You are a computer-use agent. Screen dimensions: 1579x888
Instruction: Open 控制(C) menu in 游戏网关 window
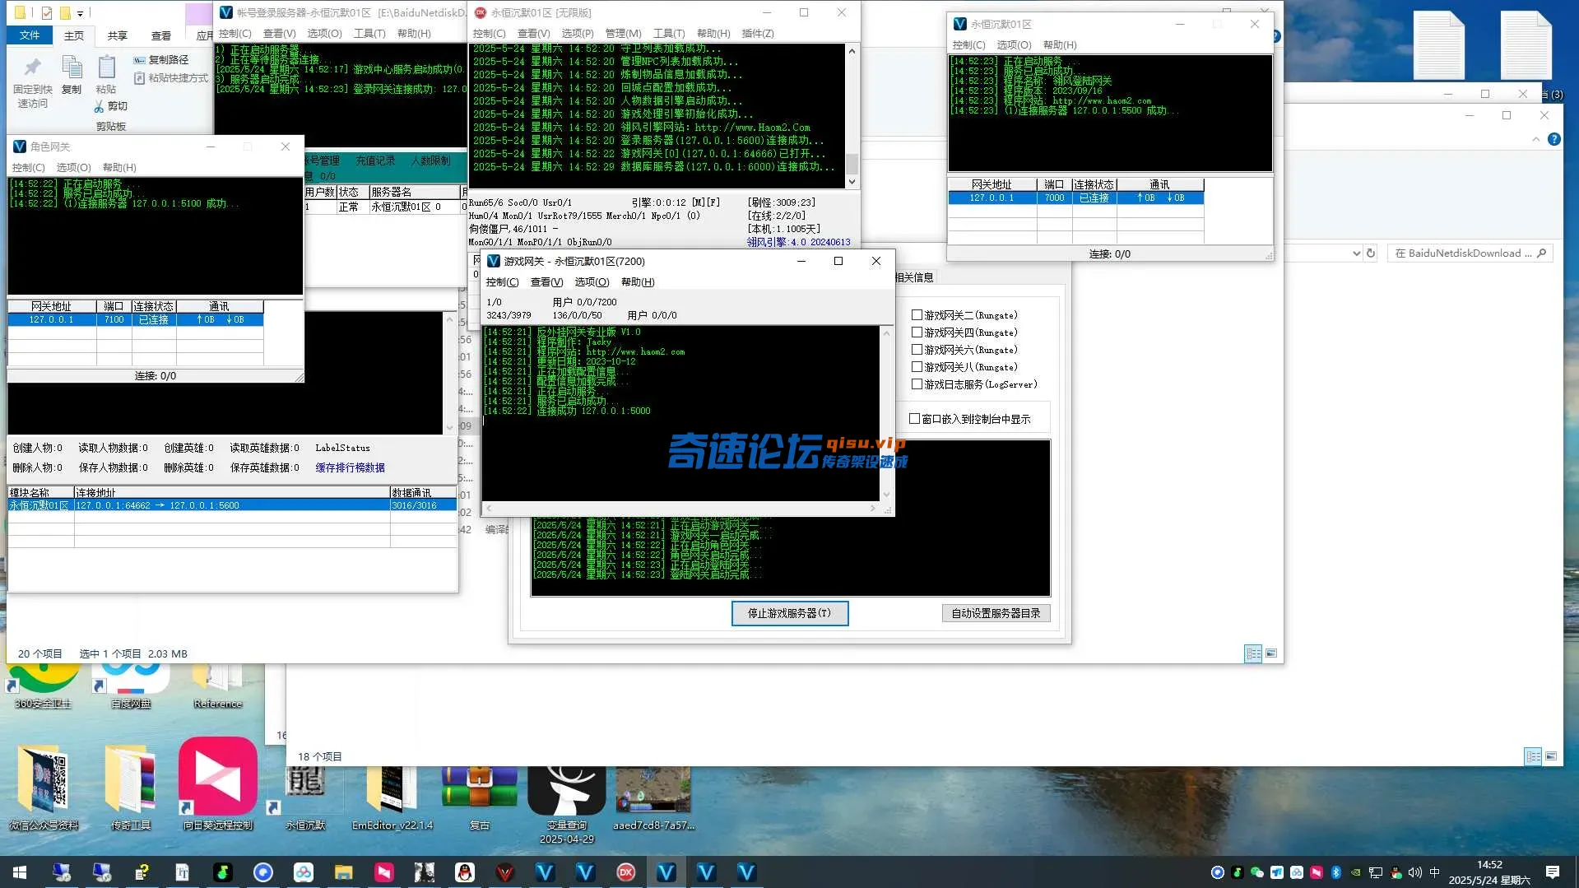[502, 282]
